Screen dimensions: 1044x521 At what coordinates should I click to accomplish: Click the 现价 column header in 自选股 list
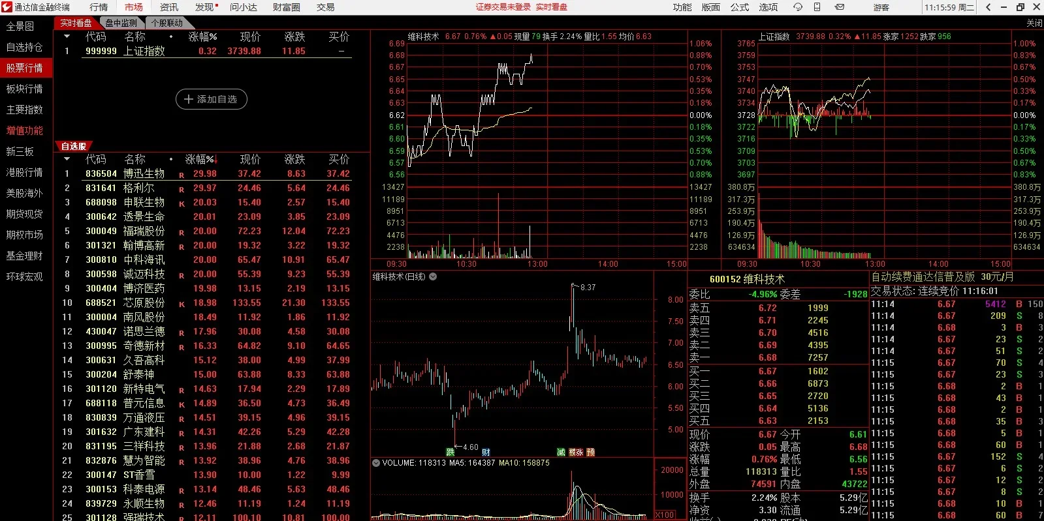coord(250,159)
